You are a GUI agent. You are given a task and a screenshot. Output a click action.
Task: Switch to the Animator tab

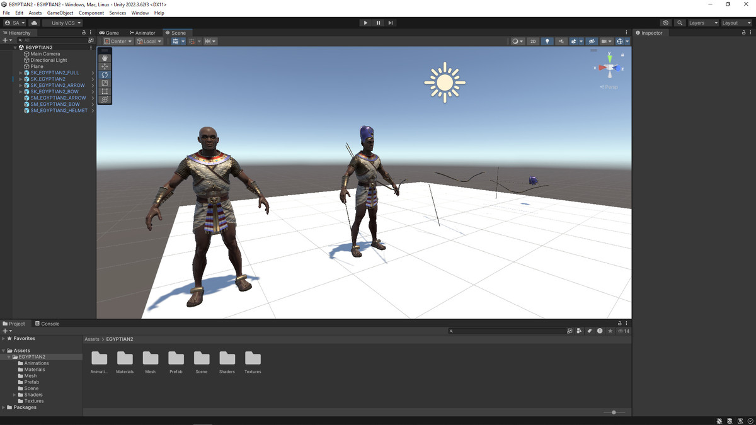pyautogui.click(x=142, y=33)
